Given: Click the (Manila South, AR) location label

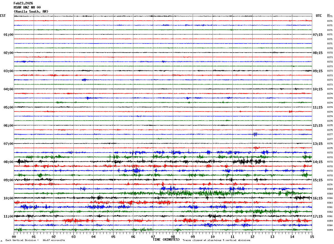Looking at the screenshot, I should point(31,12).
